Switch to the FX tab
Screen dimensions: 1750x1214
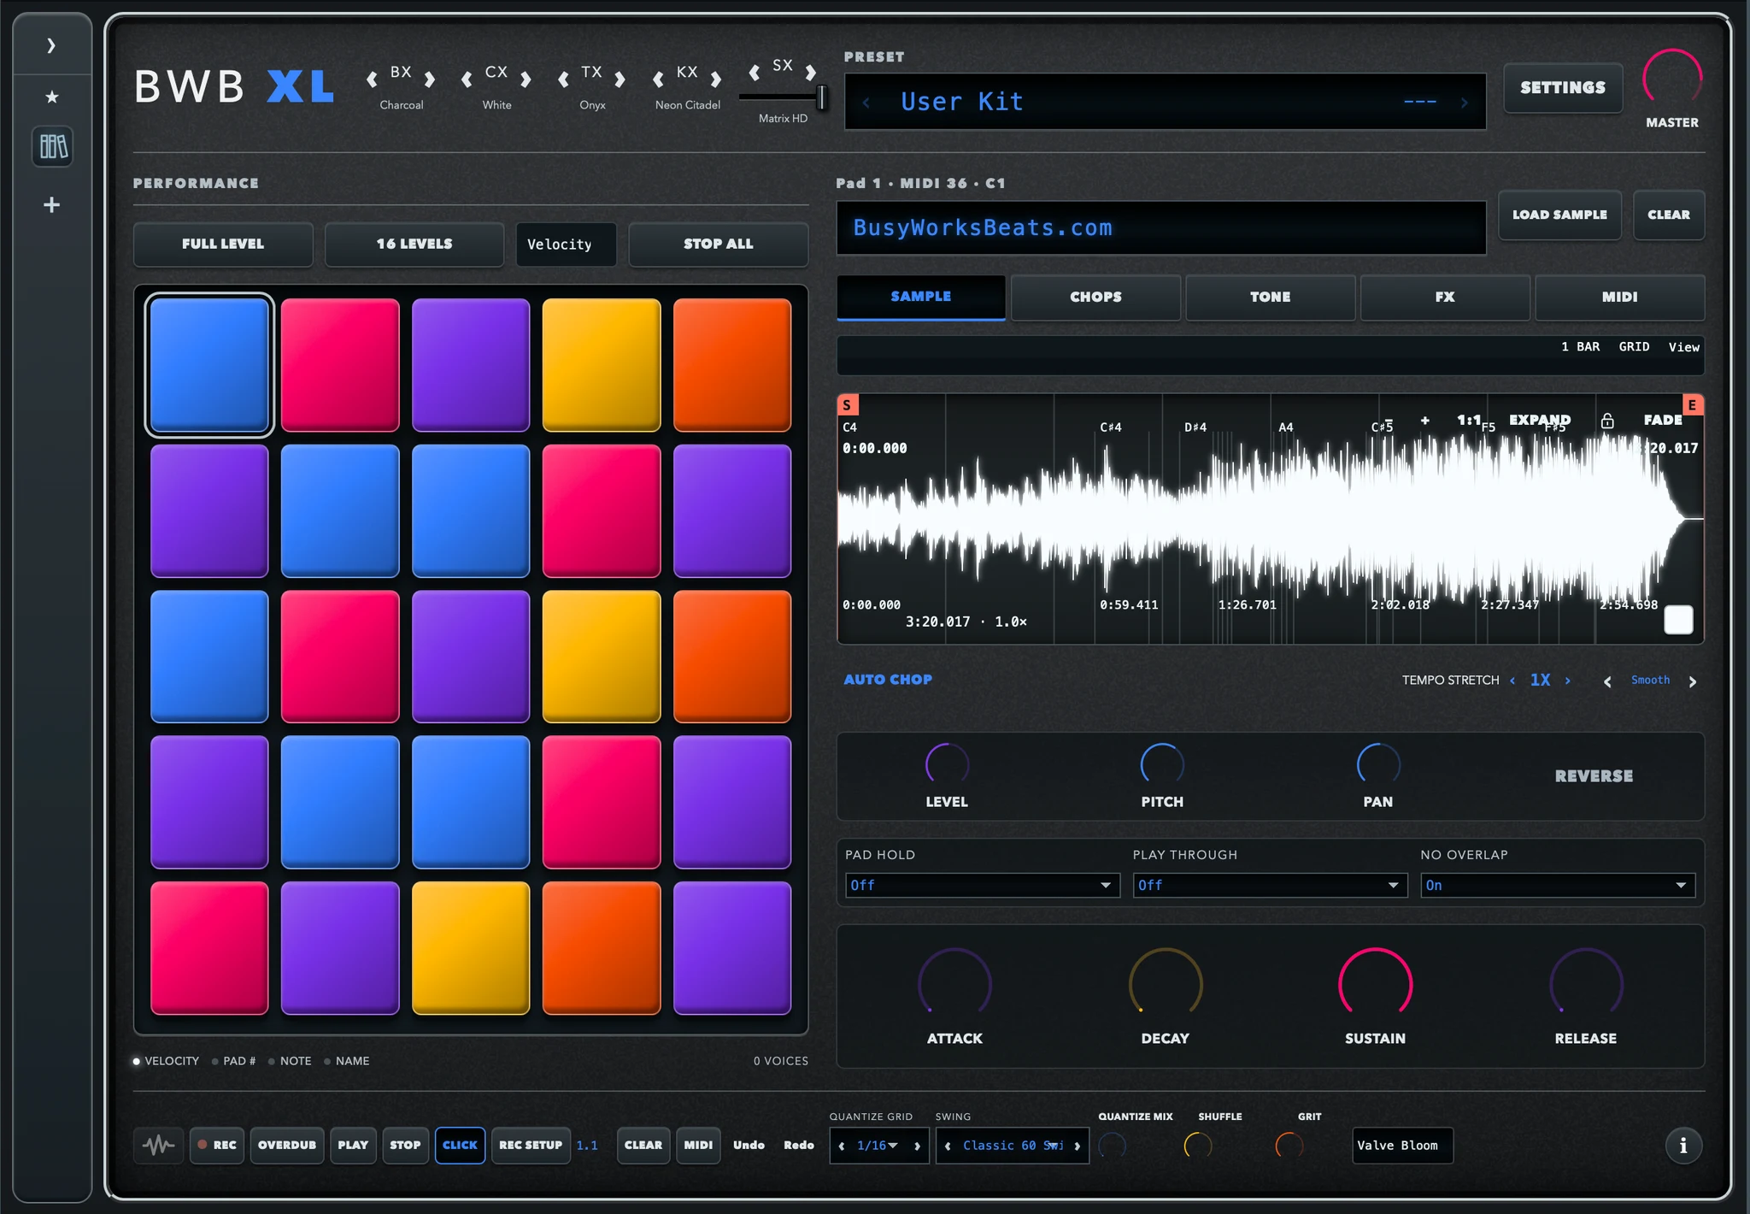click(x=1445, y=298)
